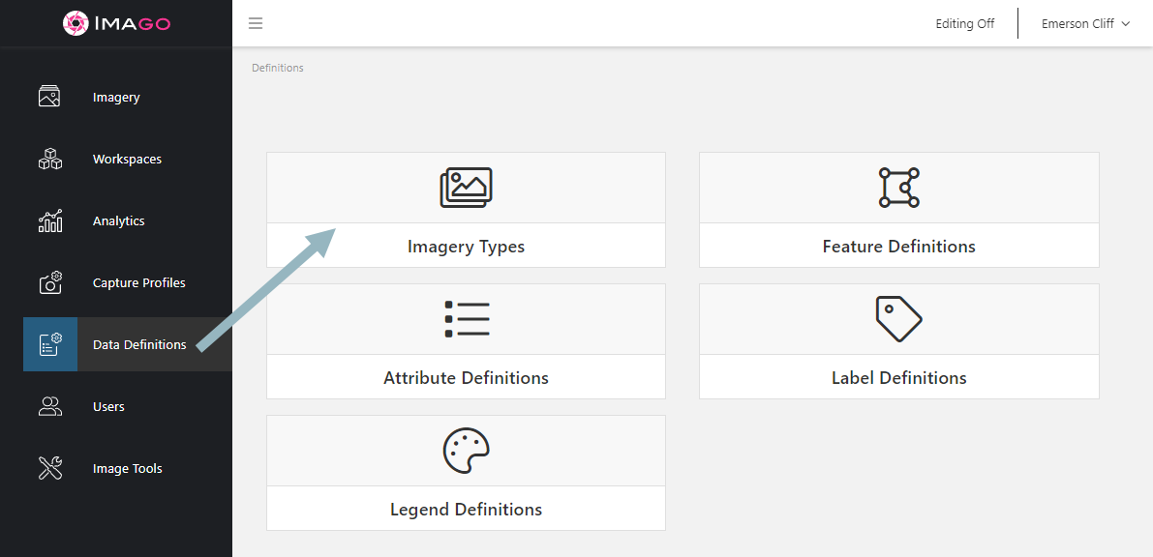Go to Workspaces menu item

pyautogui.click(x=127, y=159)
